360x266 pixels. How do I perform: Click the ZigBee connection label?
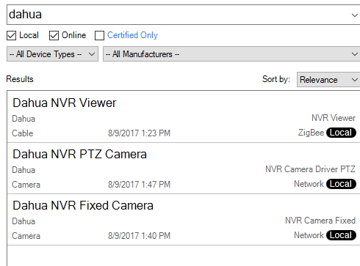[311, 133]
